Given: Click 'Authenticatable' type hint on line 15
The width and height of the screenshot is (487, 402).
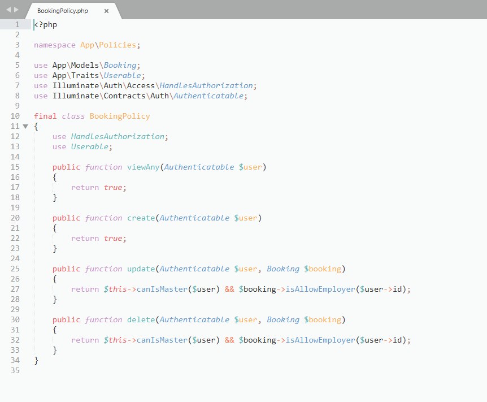Looking at the screenshot, I should 199,167.
